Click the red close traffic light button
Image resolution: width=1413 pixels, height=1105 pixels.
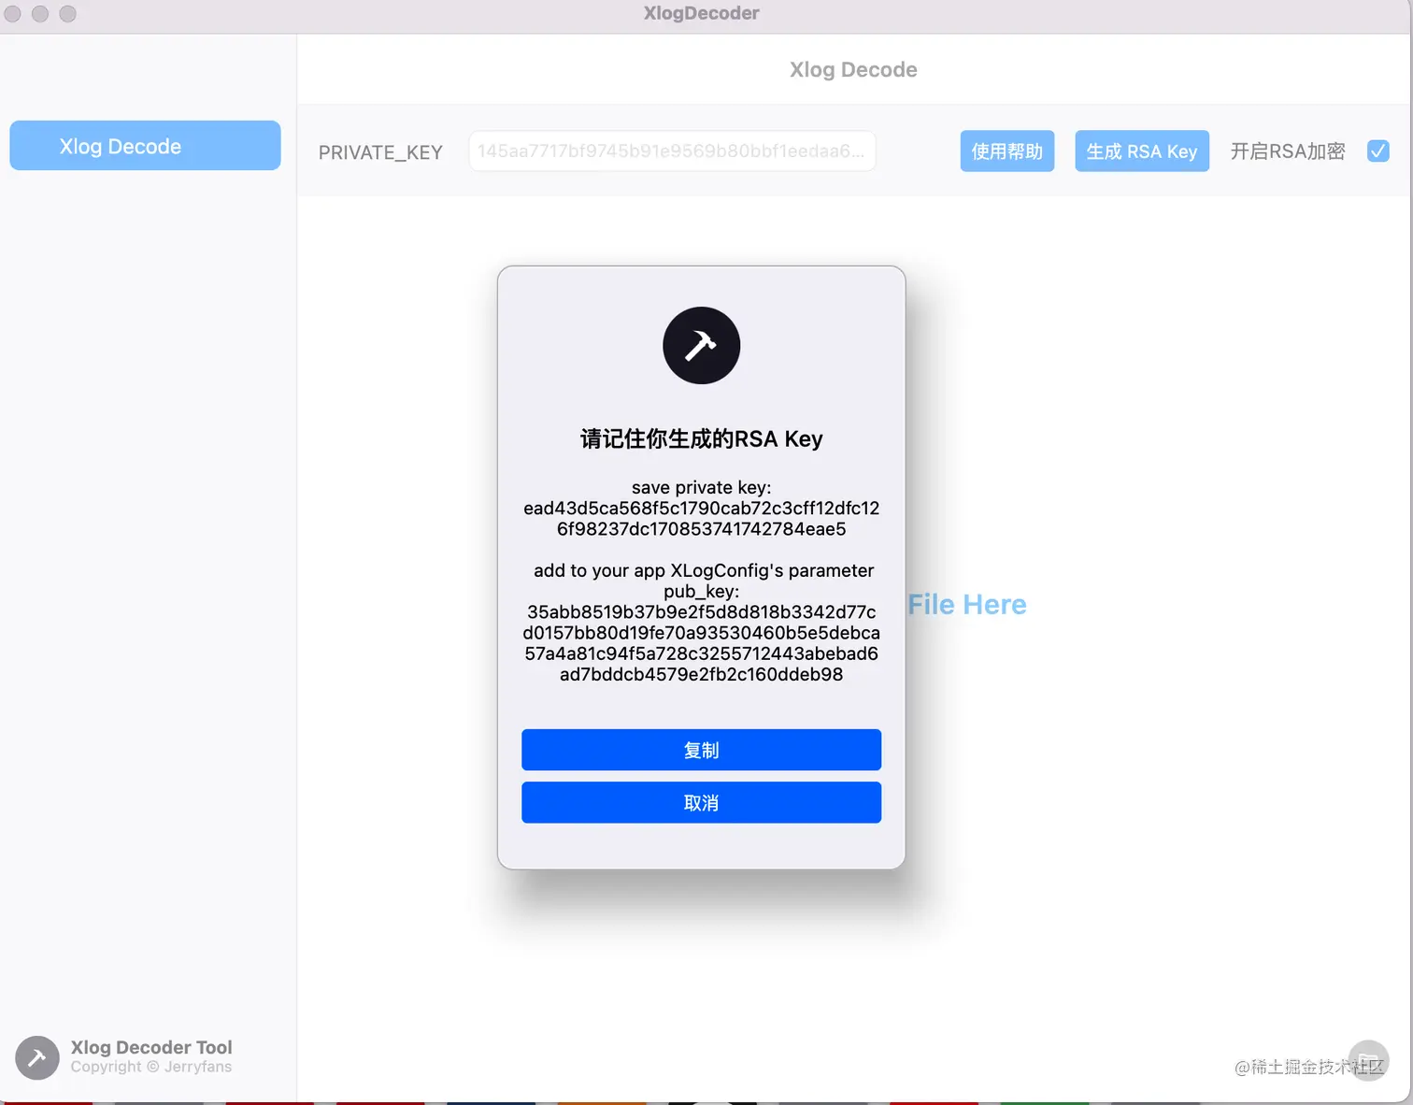click(x=13, y=14)
